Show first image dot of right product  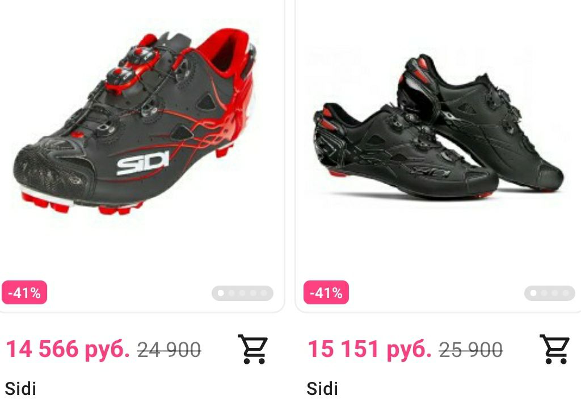click(533, 293)
